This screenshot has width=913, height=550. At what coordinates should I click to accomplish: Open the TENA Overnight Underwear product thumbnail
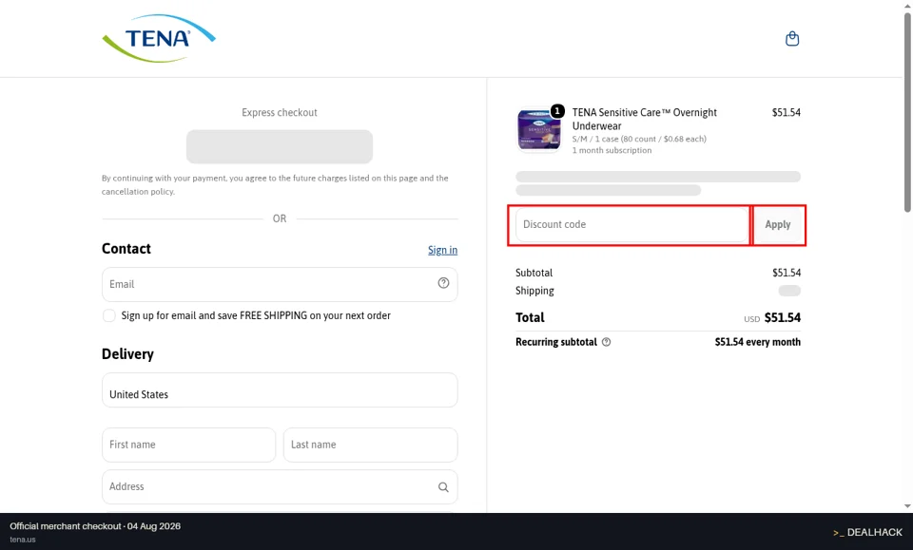(538, 129)
